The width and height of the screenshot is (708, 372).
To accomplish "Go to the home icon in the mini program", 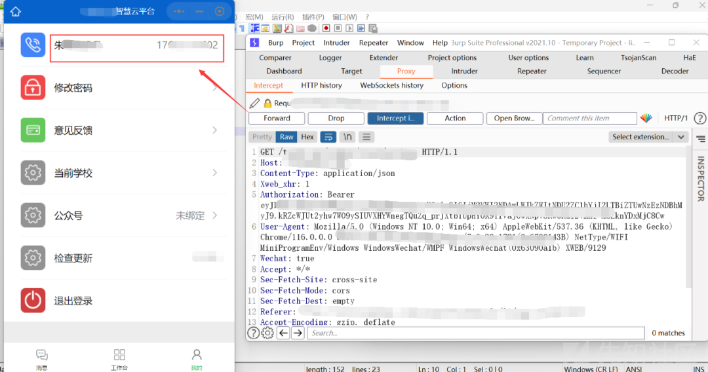I will pyautogui.click(x=16, y=11).
